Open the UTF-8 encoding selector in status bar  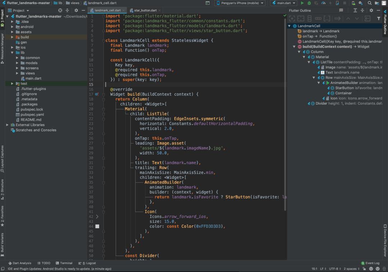[335, 269]
